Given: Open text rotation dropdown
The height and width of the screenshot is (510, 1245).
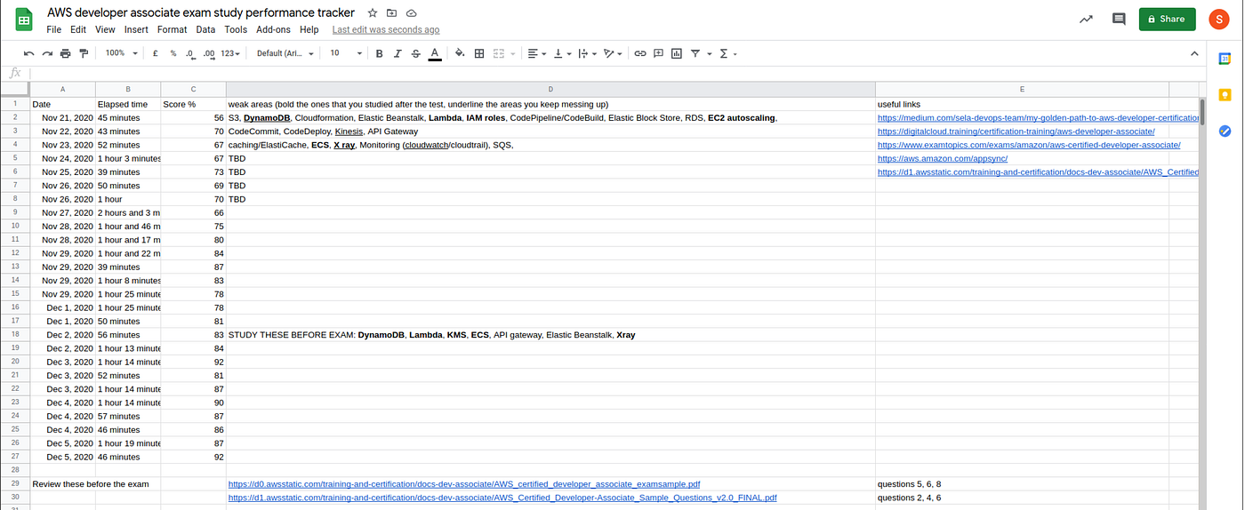Looking at the screenshot, I should click(x=613, y=53).
